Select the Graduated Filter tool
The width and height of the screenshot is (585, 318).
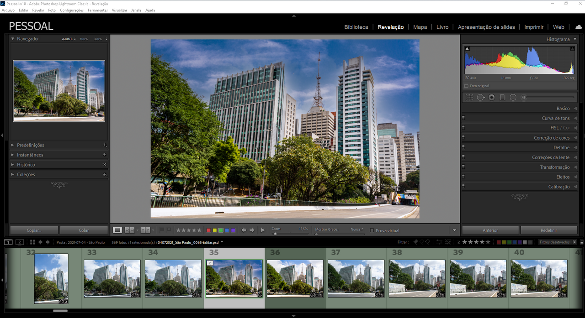(x=502, y=97)
